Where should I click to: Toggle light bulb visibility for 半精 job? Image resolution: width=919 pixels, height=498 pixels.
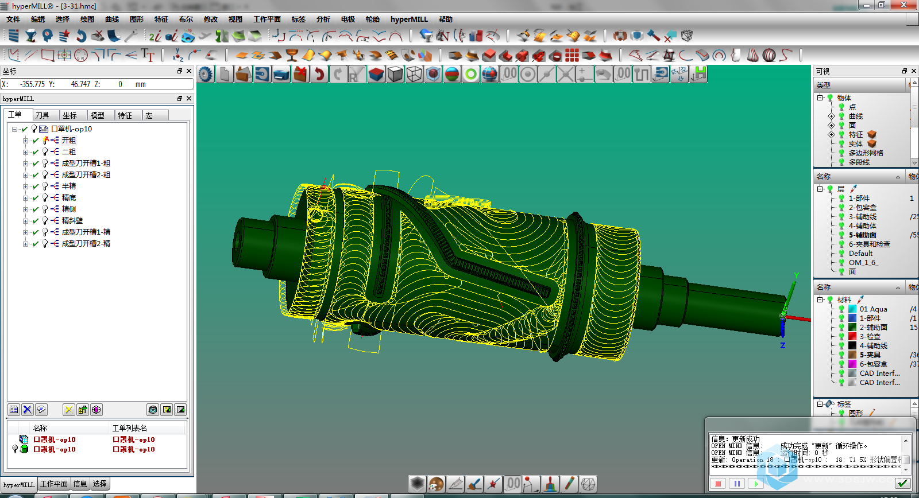[45, 186]
